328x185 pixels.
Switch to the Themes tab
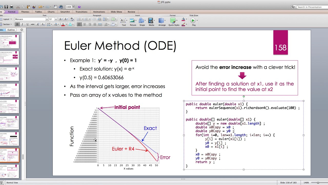[x=25, y=12]
